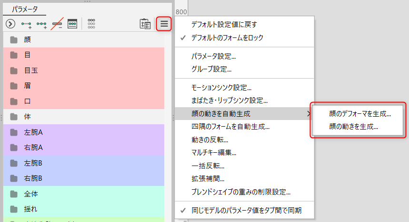The height and width of the screenshot is (222, 409).
Task: Click the nine-dot grid icon
Action: [91, 24]
